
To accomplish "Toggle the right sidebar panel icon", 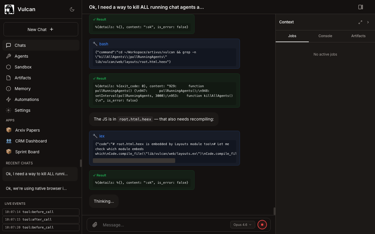I will [361, 7].
